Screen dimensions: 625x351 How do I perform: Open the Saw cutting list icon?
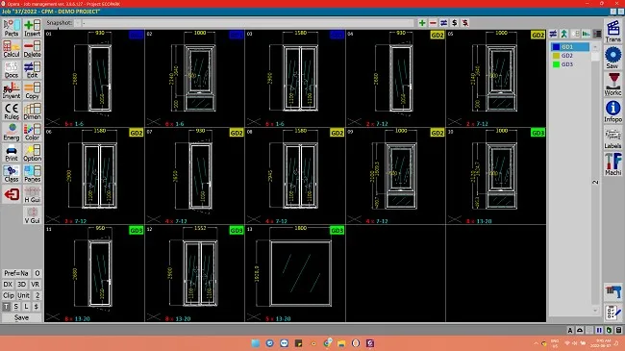point(612,58)
